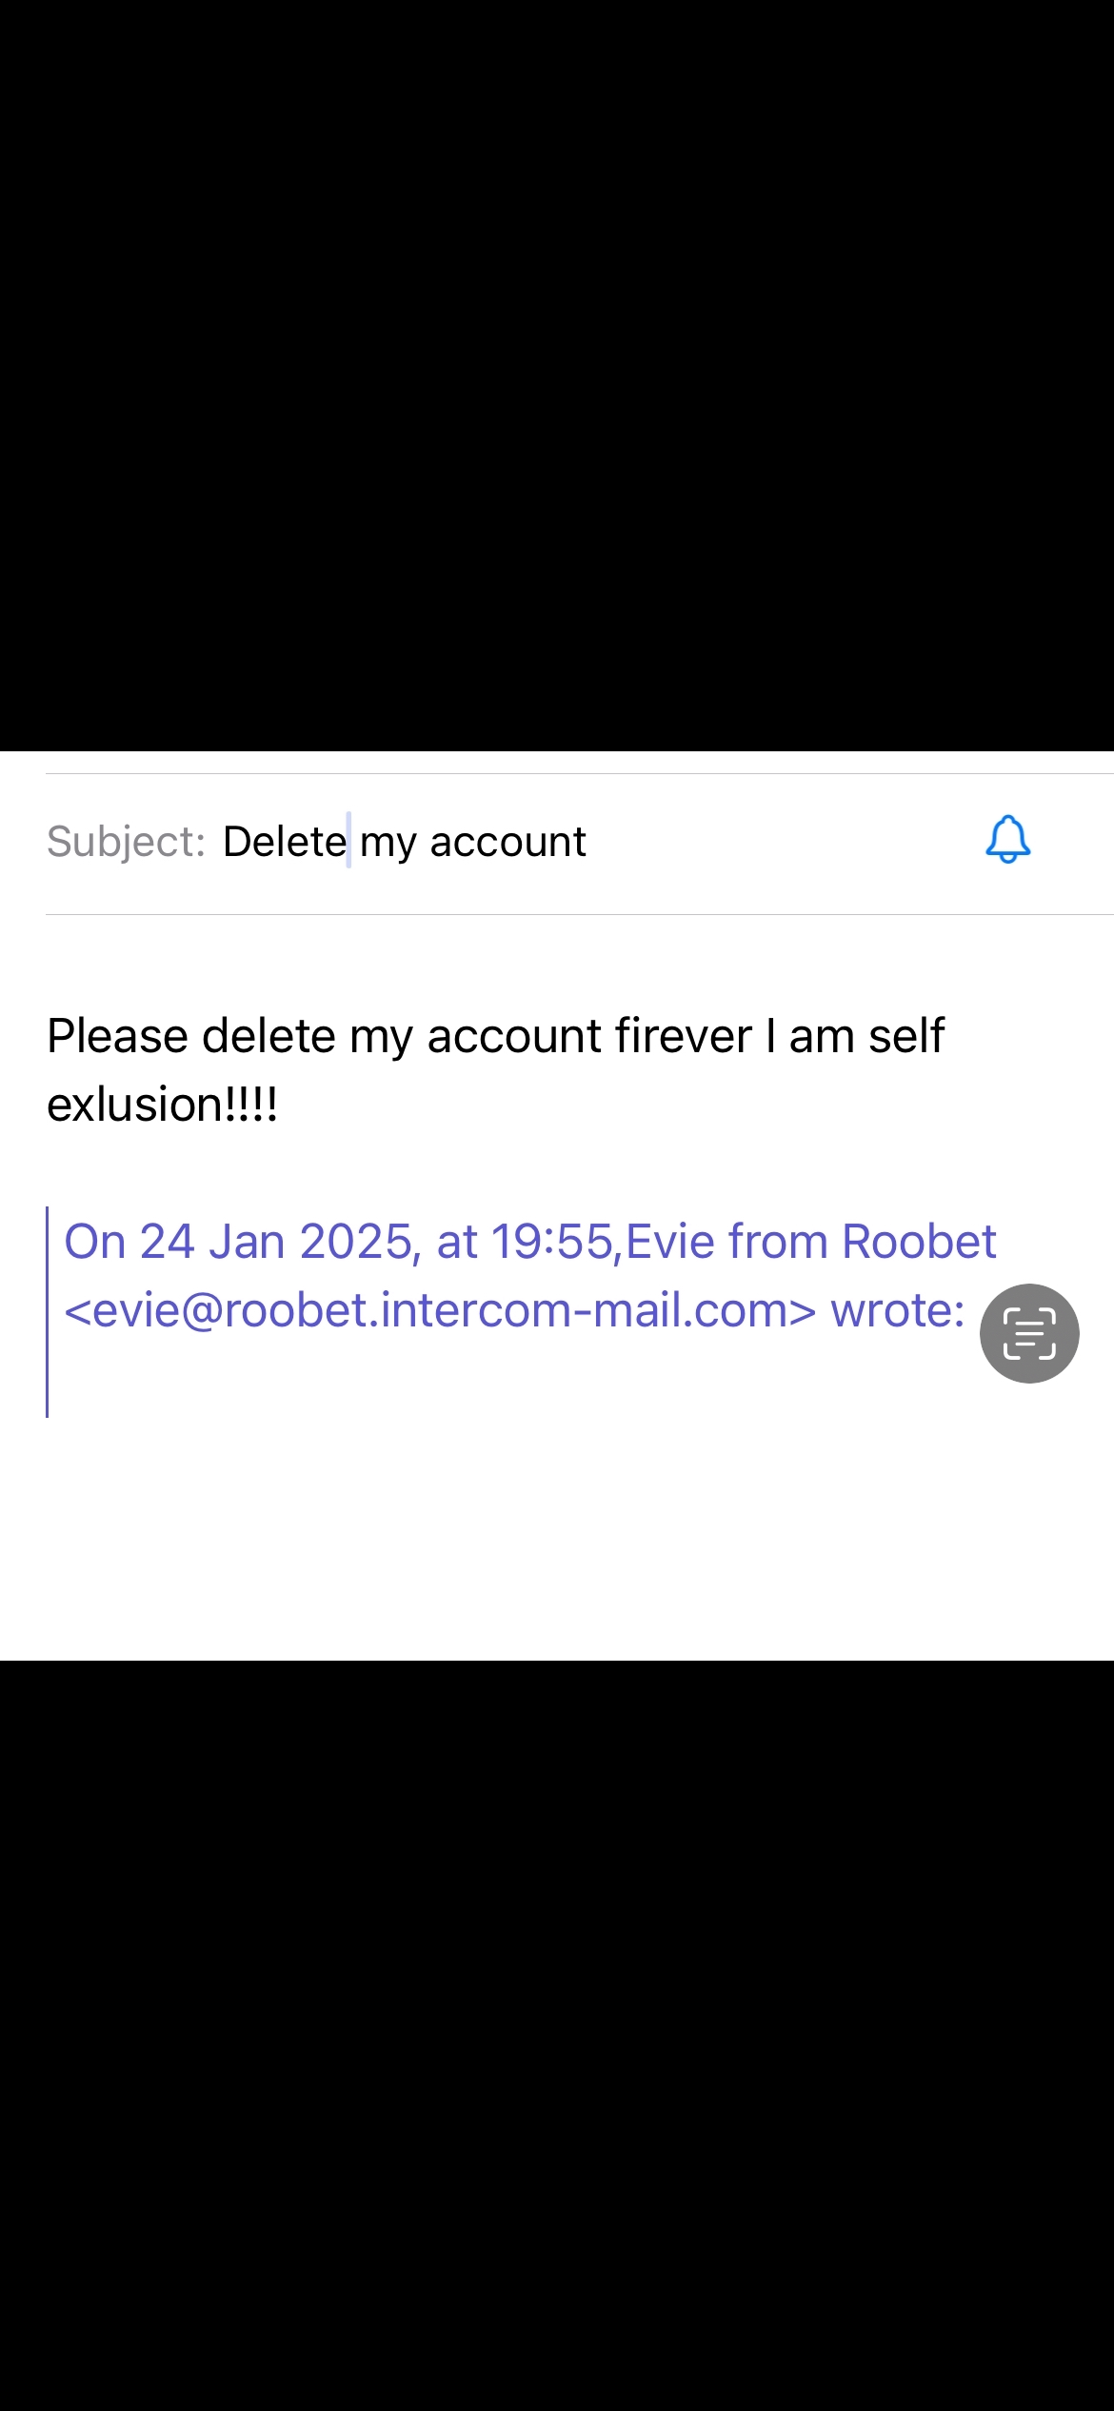Tap the empty white area below the quote
Image resolution: width=1114 pixels, height=2411 pixels.
pyautogui.click(x=557, y=1538)
